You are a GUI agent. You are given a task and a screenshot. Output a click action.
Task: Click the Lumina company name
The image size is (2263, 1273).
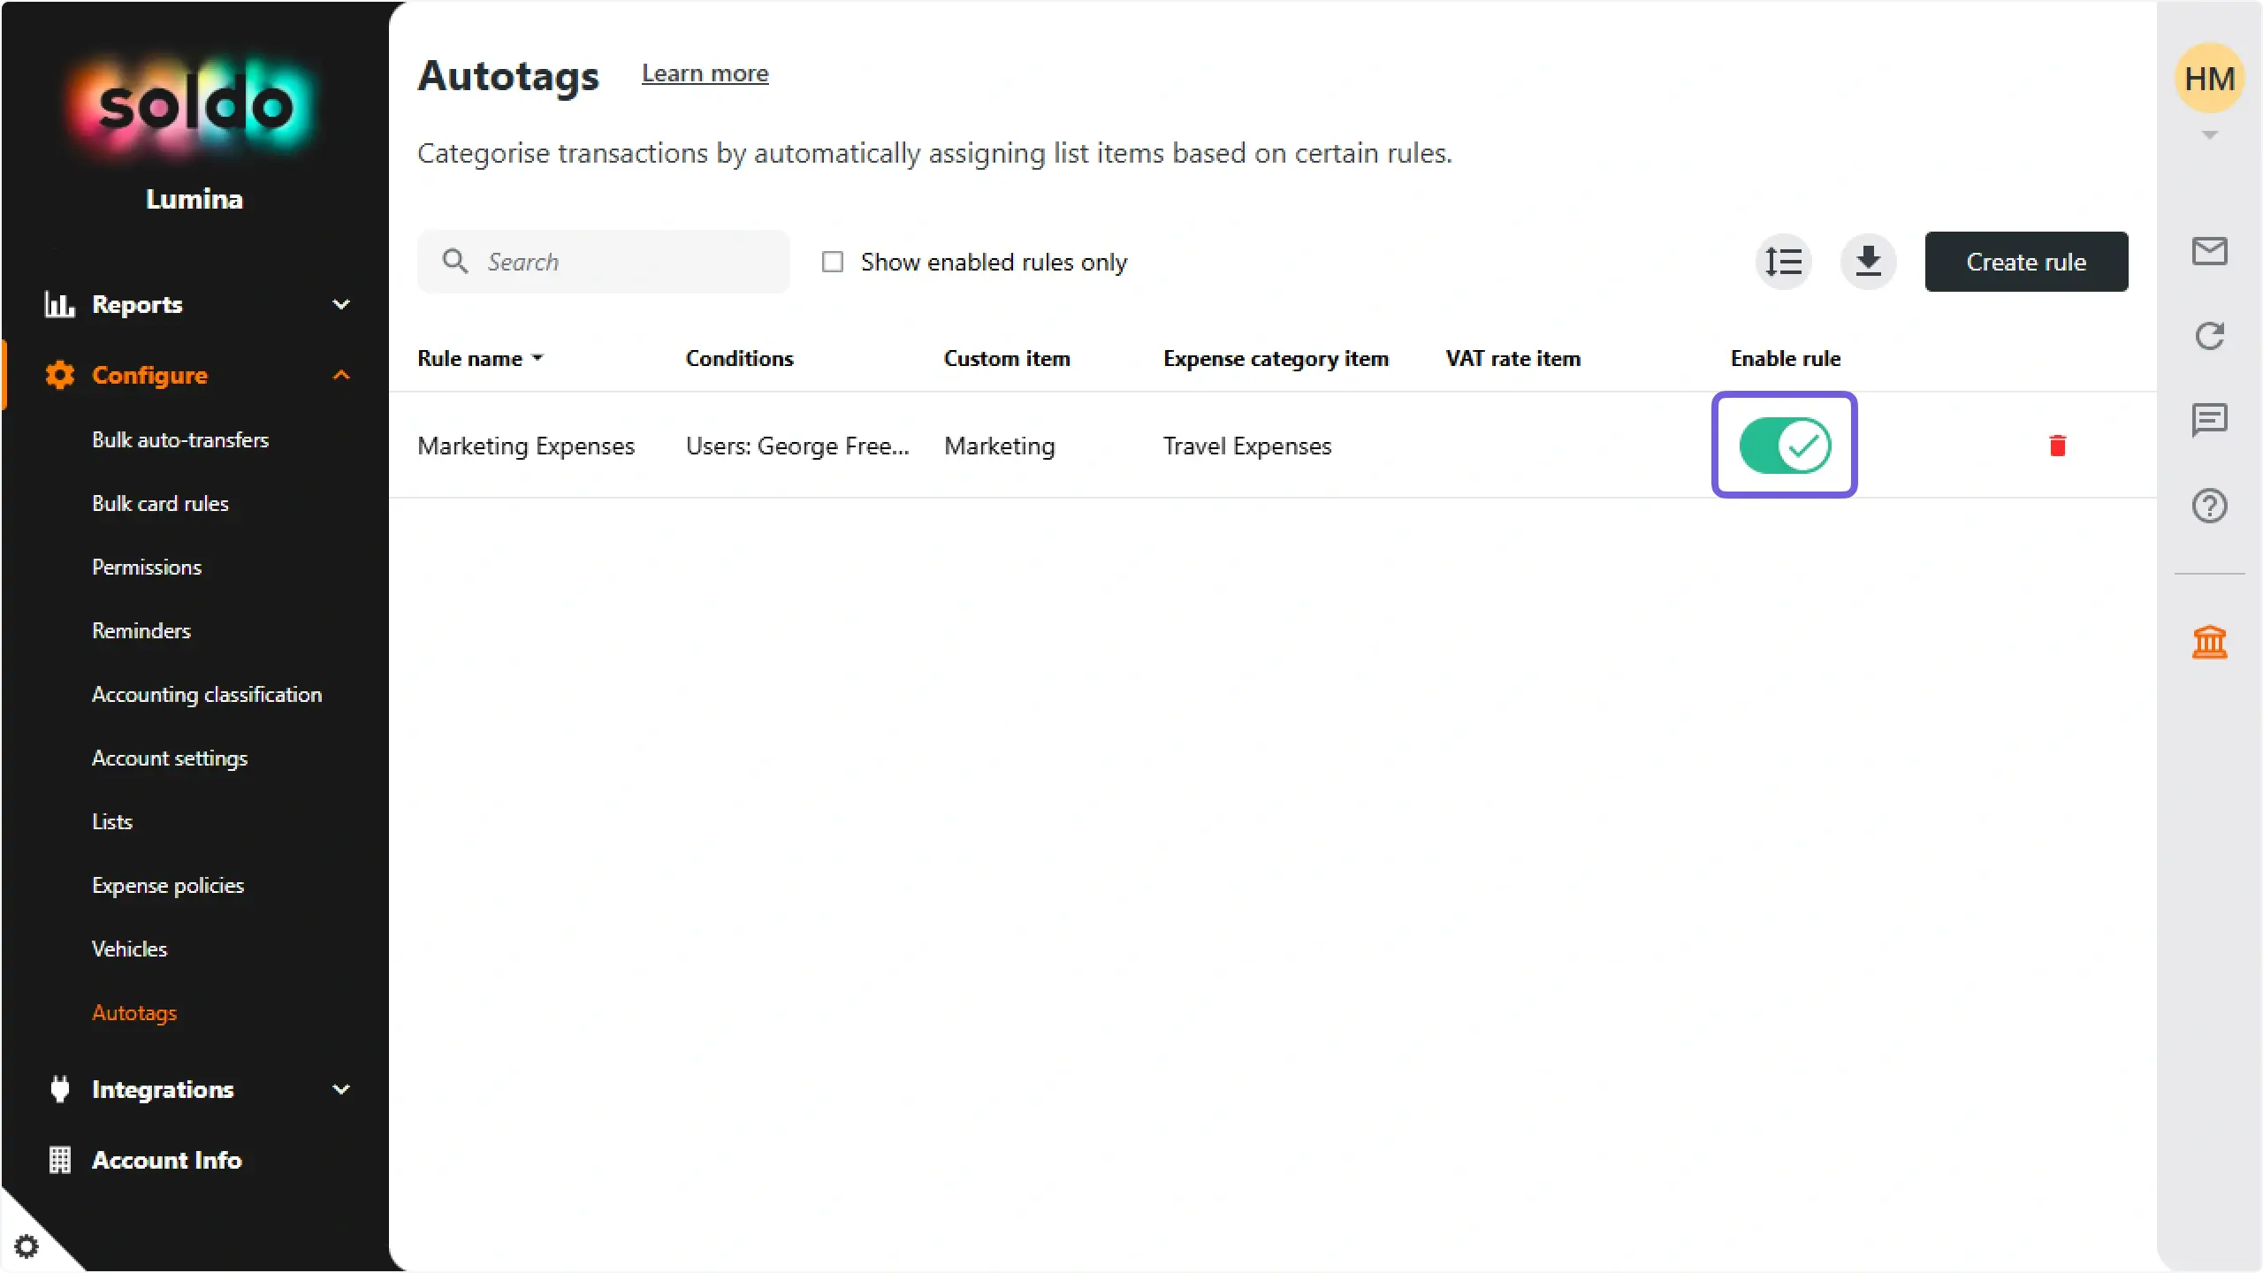[x=194, y=199]
